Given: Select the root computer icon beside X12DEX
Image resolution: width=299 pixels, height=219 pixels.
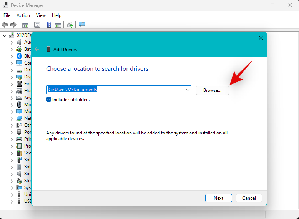Looking at the screenshot, I should pos(12,35).
